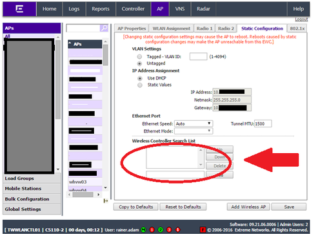Open the Global Settings section

tap(32, 209)
